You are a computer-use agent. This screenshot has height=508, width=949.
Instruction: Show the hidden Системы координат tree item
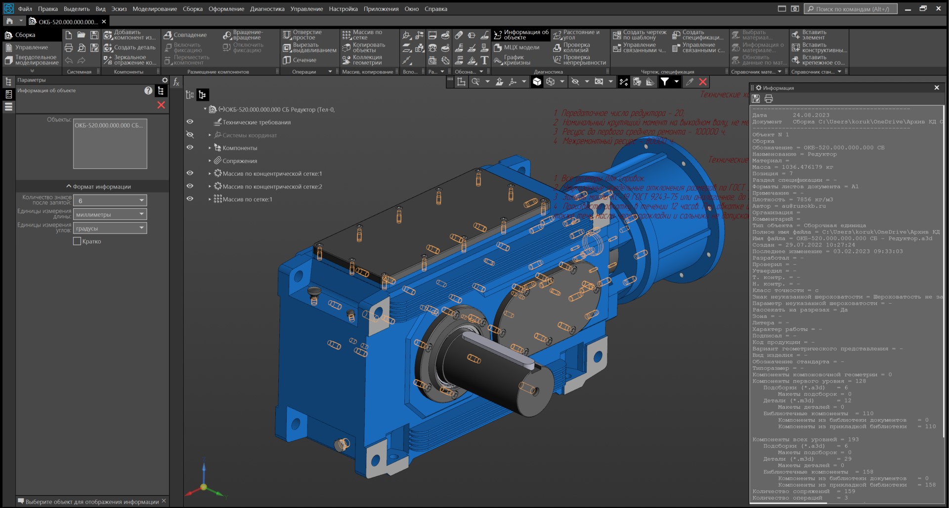pyautogui.click(x=190, y=135)
